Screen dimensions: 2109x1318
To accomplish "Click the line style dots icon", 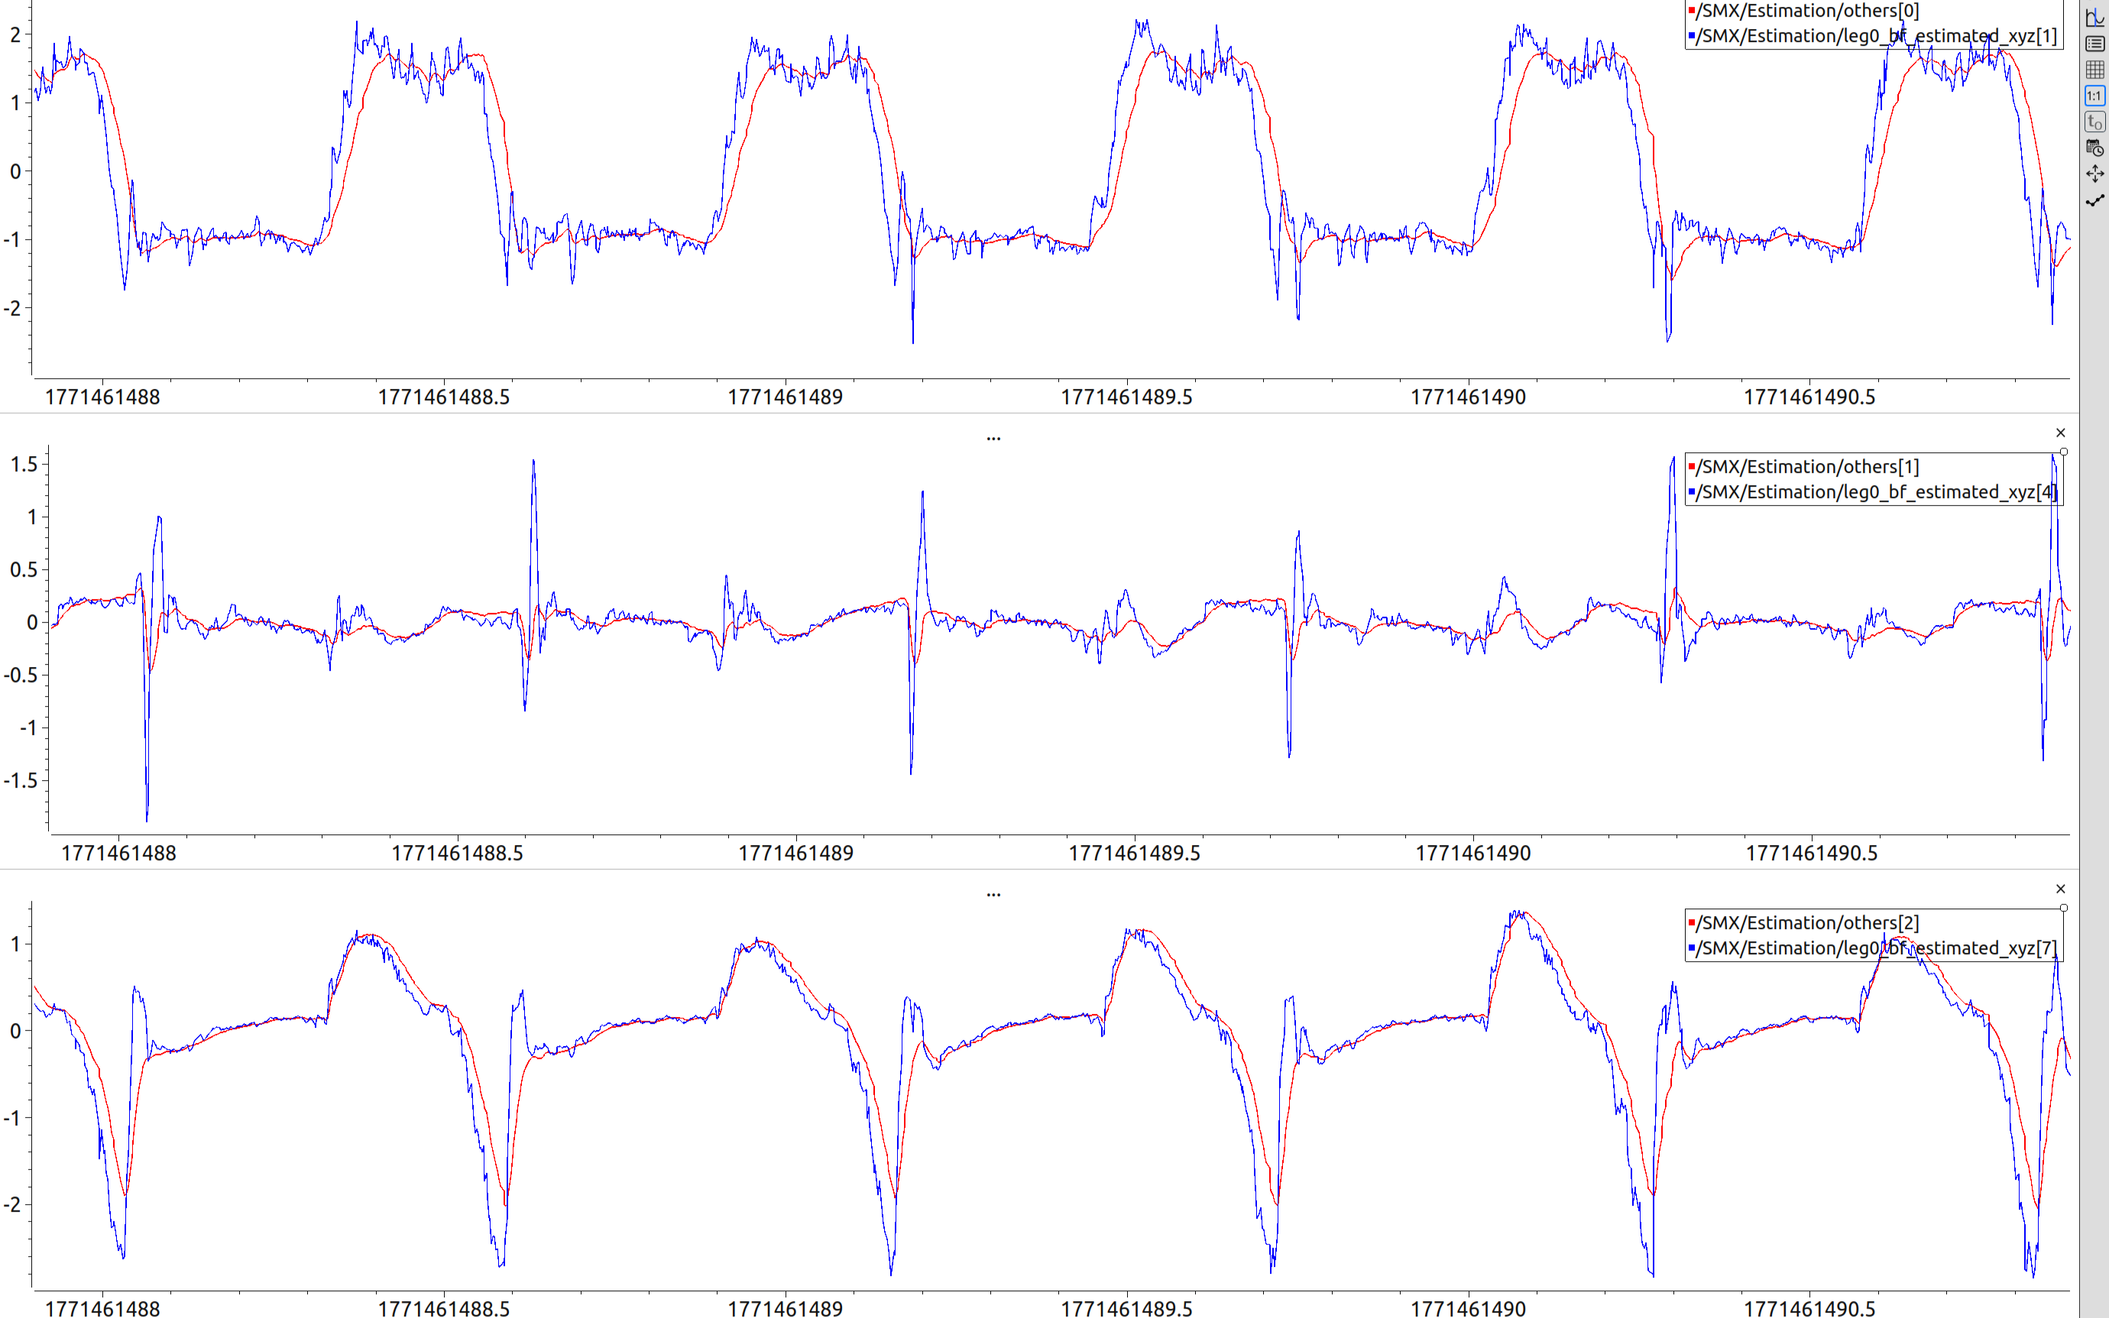I will (x=2094, y=200).
